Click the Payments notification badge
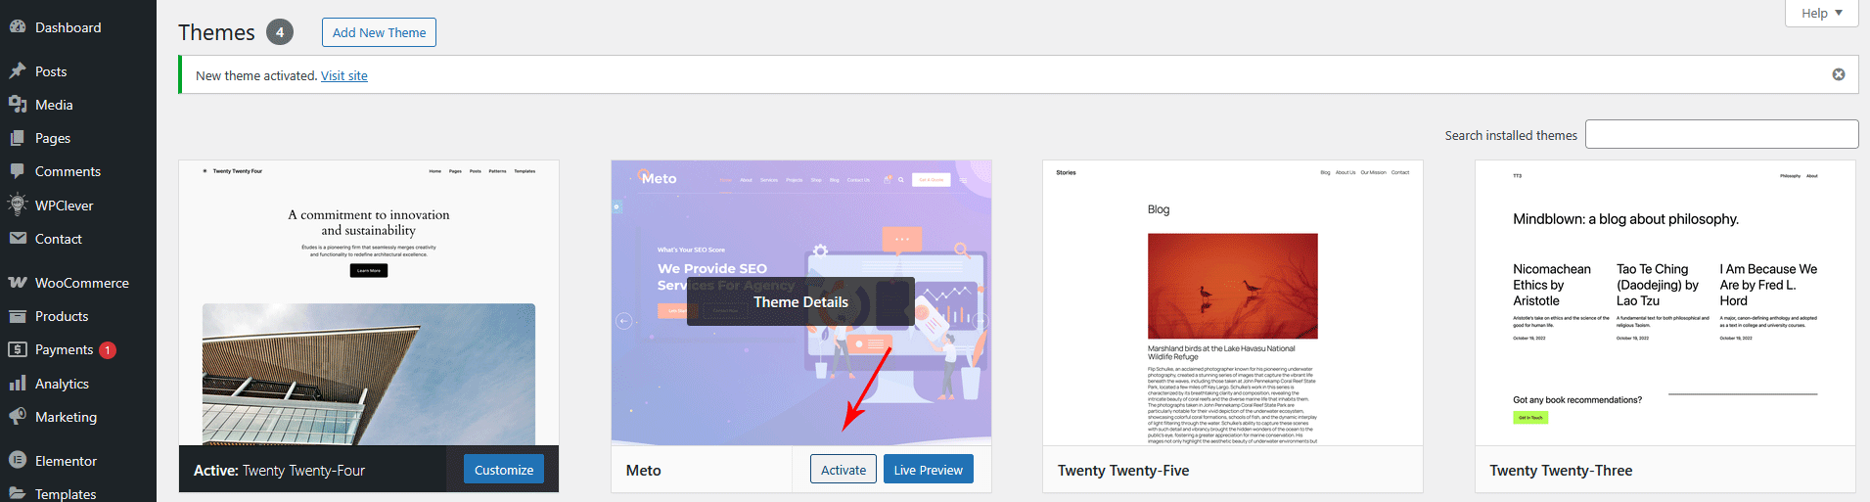The width and height of the screenshot is (1870, 502). [x=108, y=350]
